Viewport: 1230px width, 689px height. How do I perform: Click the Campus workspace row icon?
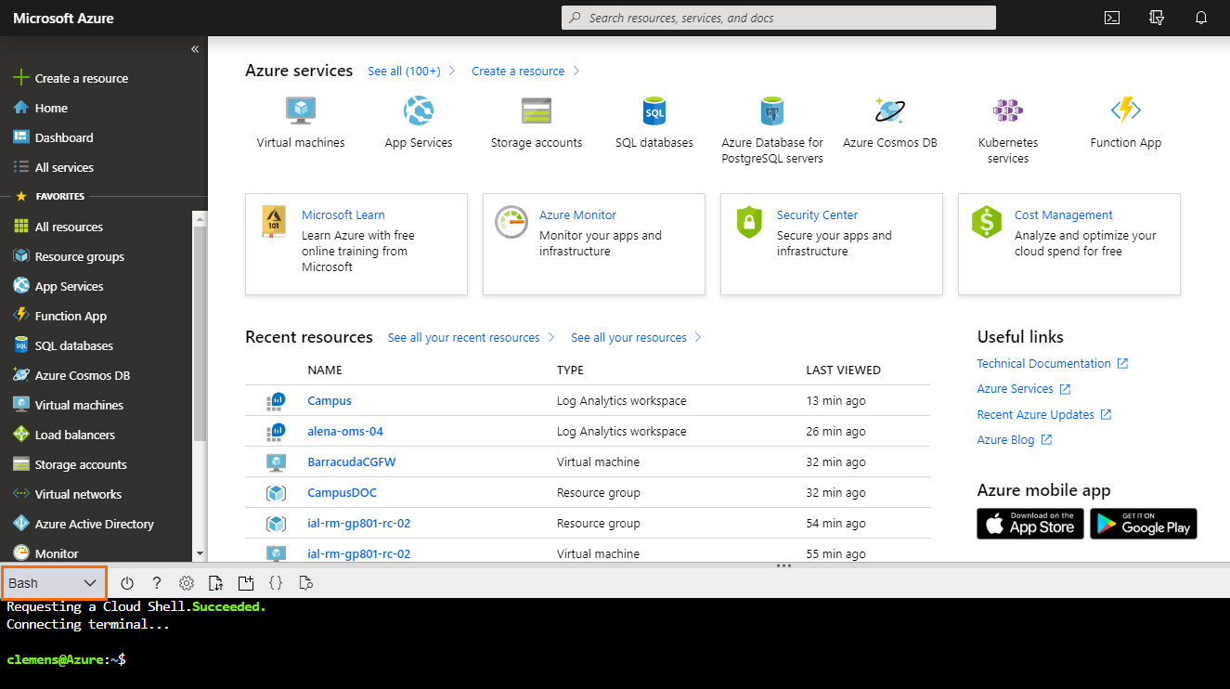276,401
